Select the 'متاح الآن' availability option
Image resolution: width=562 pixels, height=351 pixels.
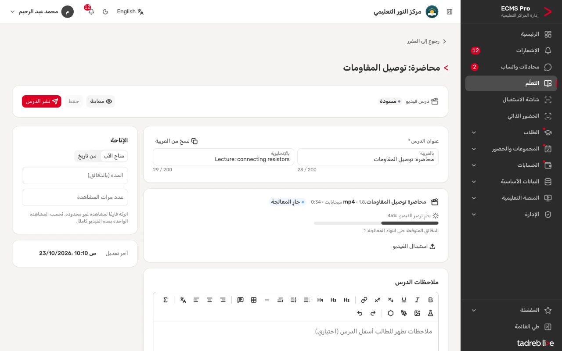[114, 156]
